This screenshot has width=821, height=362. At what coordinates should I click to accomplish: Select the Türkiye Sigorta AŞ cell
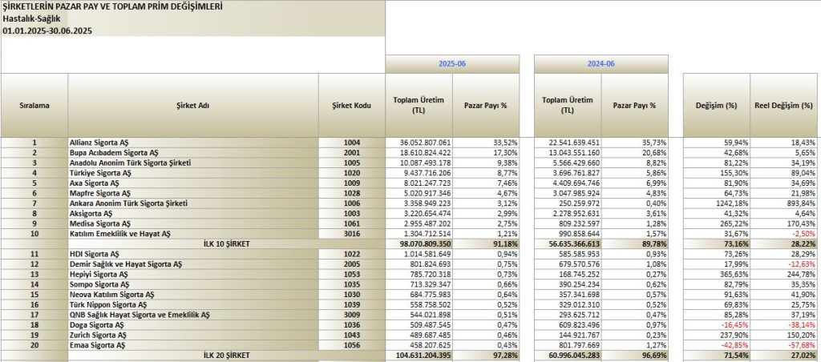193,173
